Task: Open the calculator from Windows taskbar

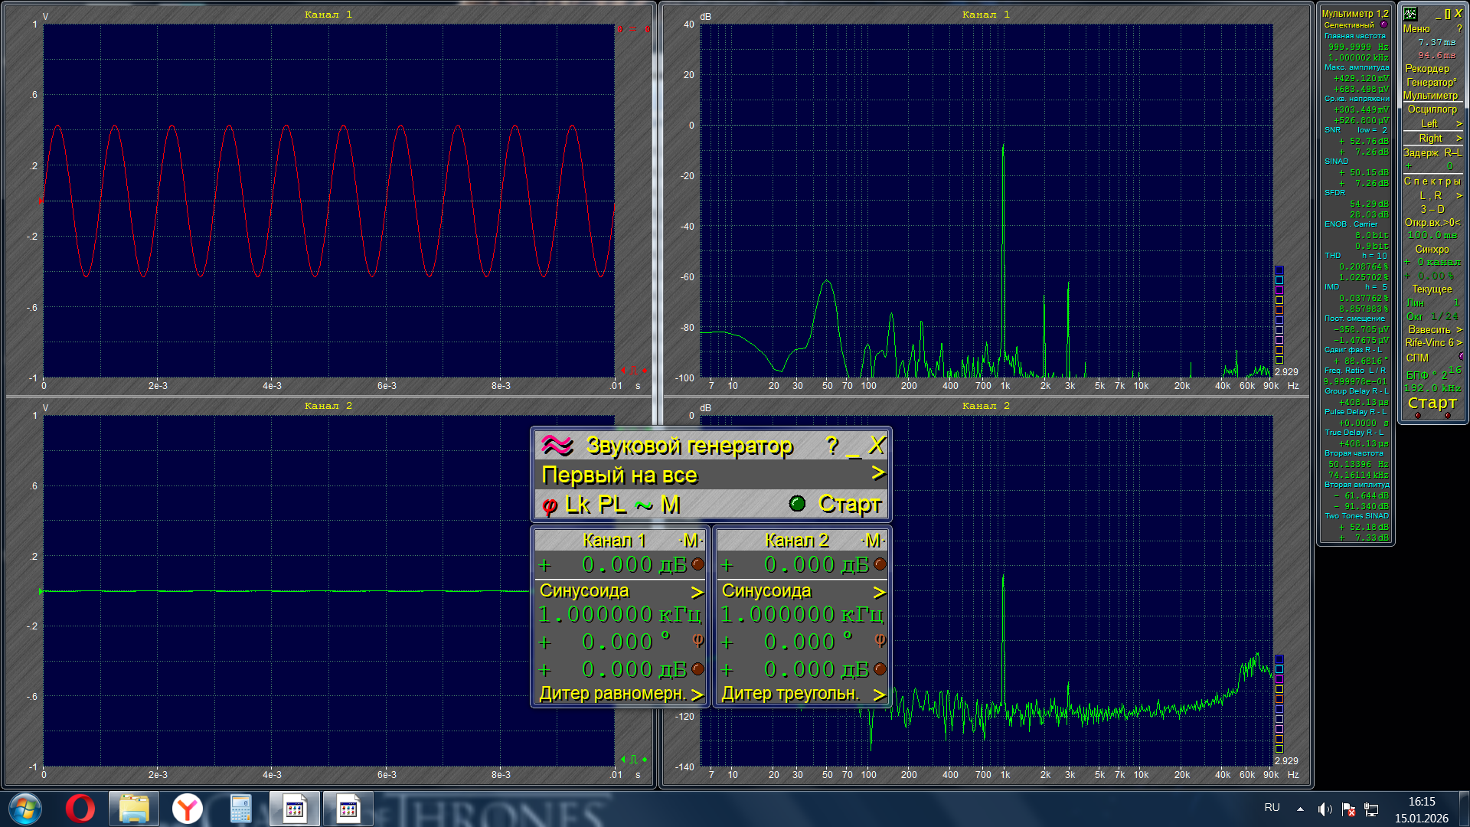Action: click(241, 809)
